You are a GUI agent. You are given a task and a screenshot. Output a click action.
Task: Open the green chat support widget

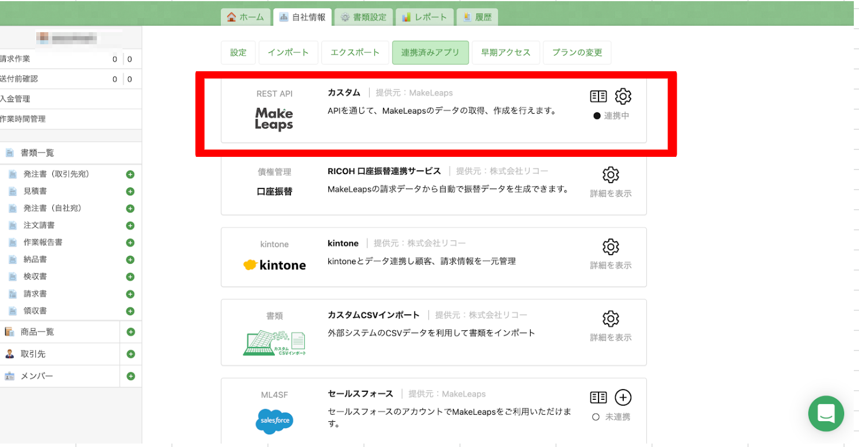pyautogui.click(x=826, y=413)
